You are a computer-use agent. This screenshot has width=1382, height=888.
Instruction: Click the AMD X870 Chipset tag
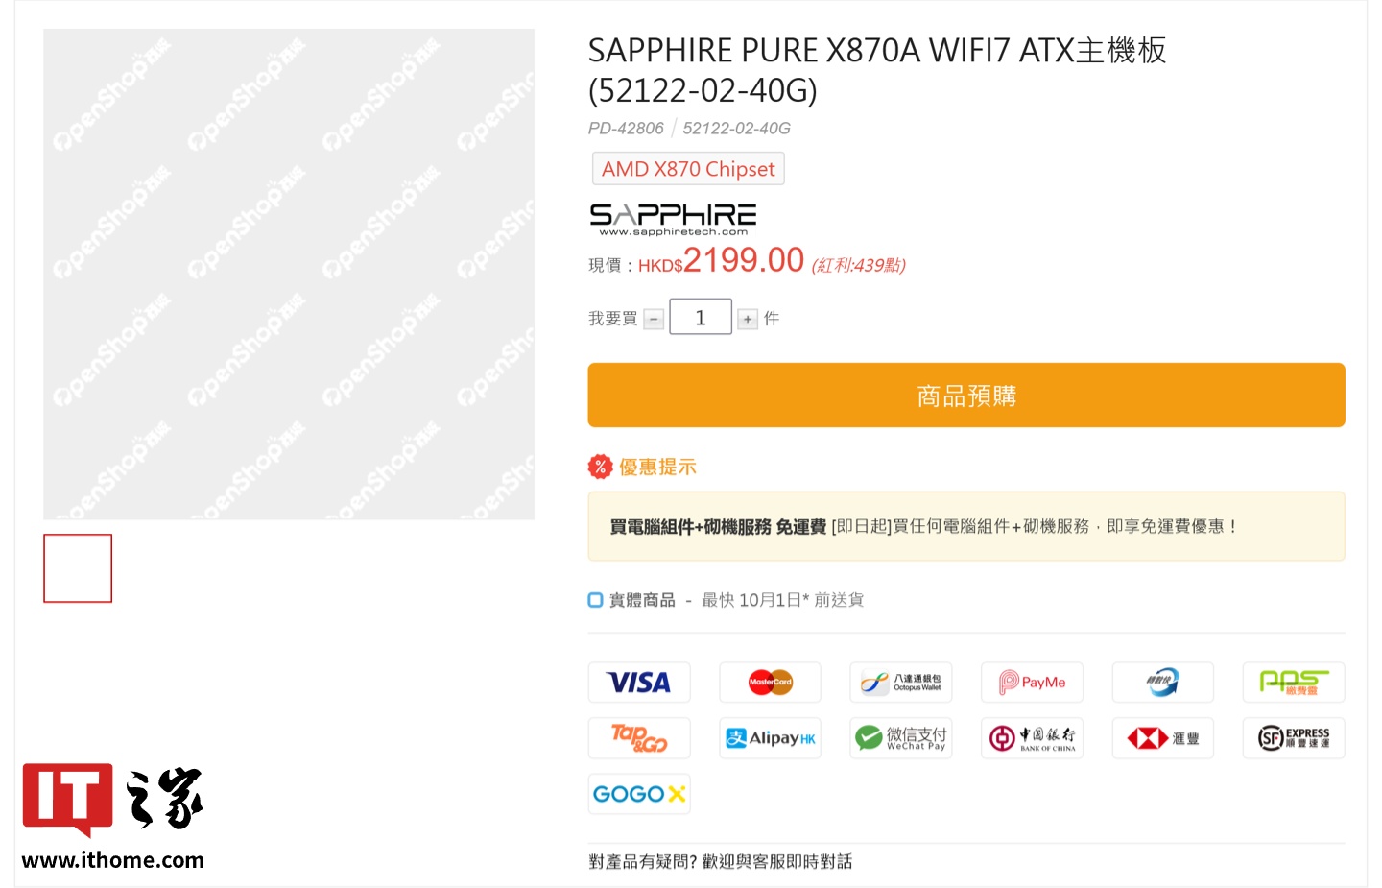(687, 168)
